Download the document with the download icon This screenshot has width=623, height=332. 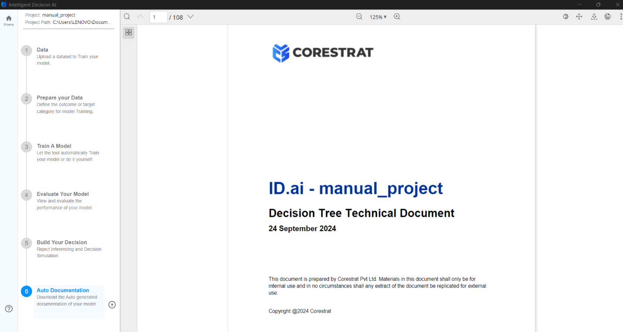click(594, 17)
